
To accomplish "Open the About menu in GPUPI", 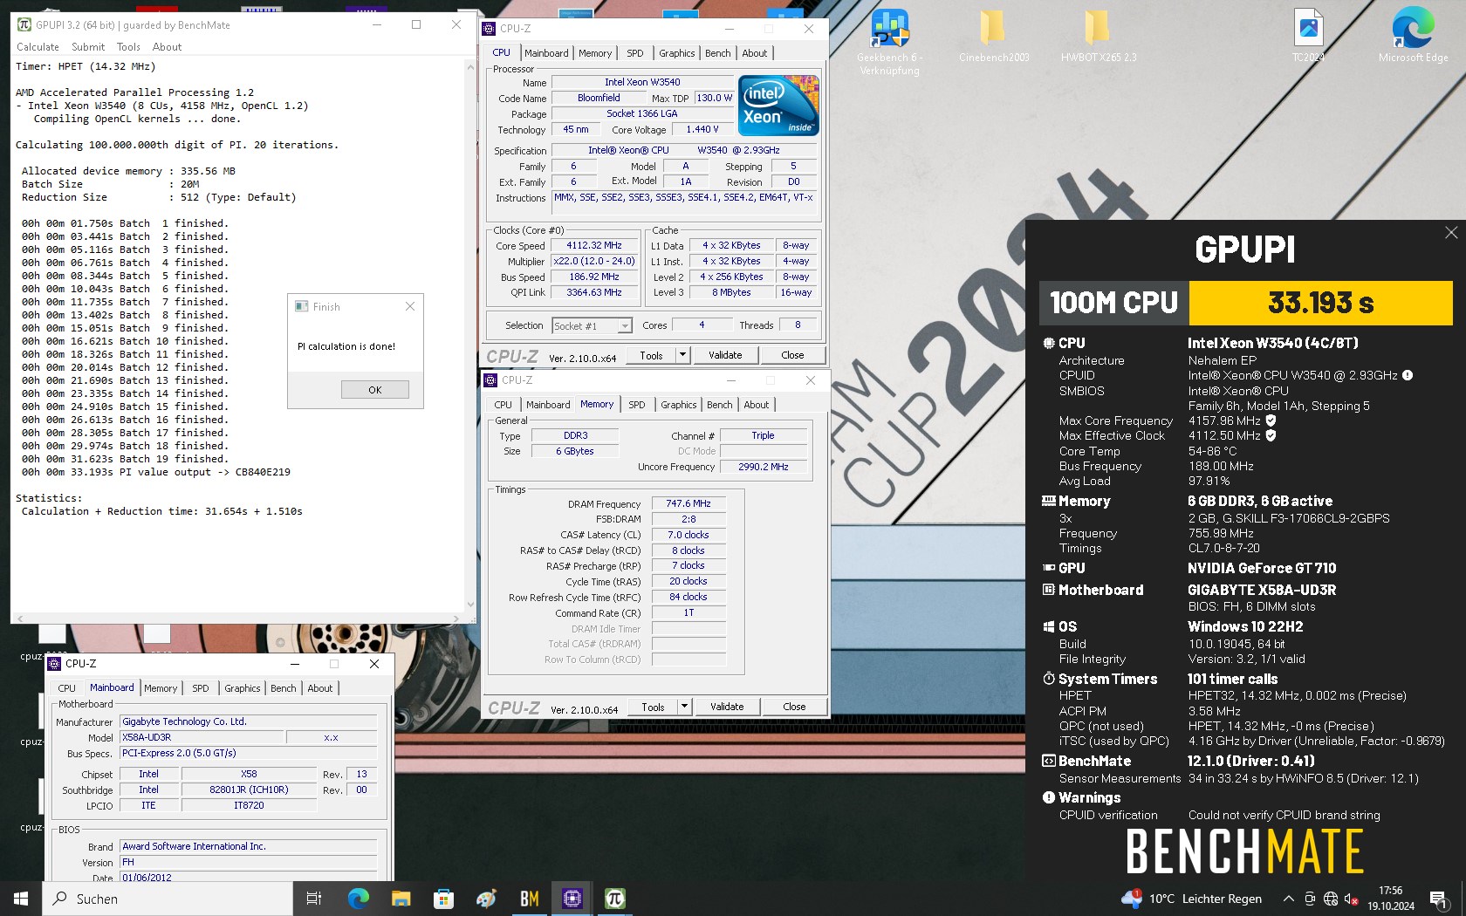I will [167, 47].
